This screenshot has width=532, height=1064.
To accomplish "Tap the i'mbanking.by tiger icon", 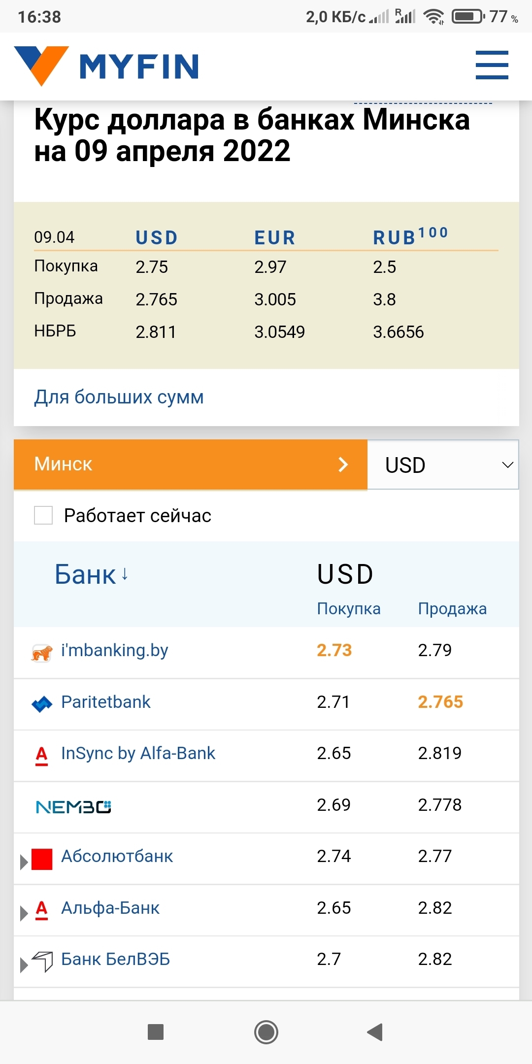I will tap(42, 653).
